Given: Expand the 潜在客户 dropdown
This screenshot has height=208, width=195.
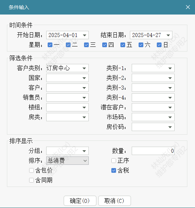Looking at the screenshot, I should pos(170,107).
